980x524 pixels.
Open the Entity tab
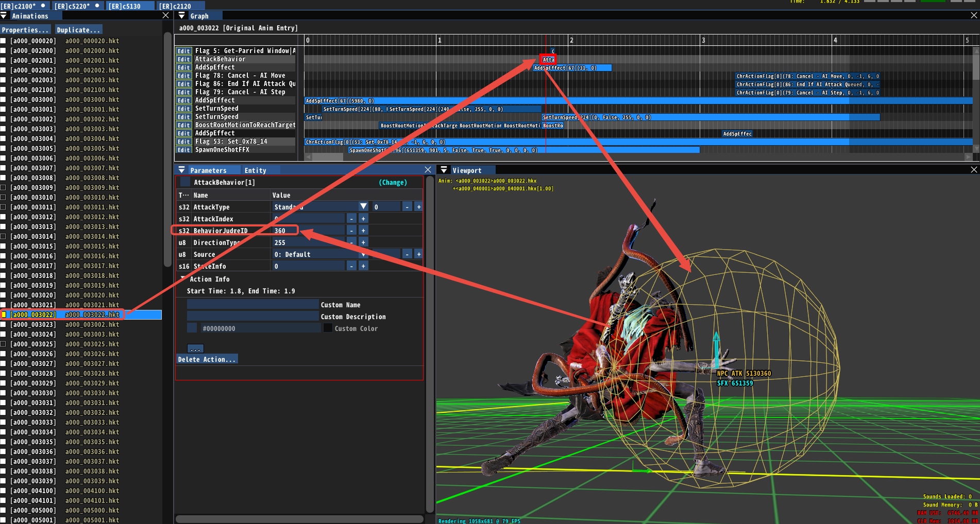pos(255,170)
